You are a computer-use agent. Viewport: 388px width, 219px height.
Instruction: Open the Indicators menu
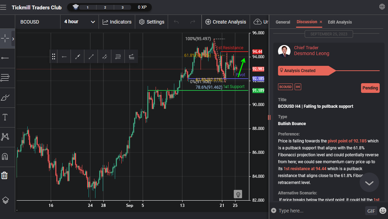tap(117, 22)
